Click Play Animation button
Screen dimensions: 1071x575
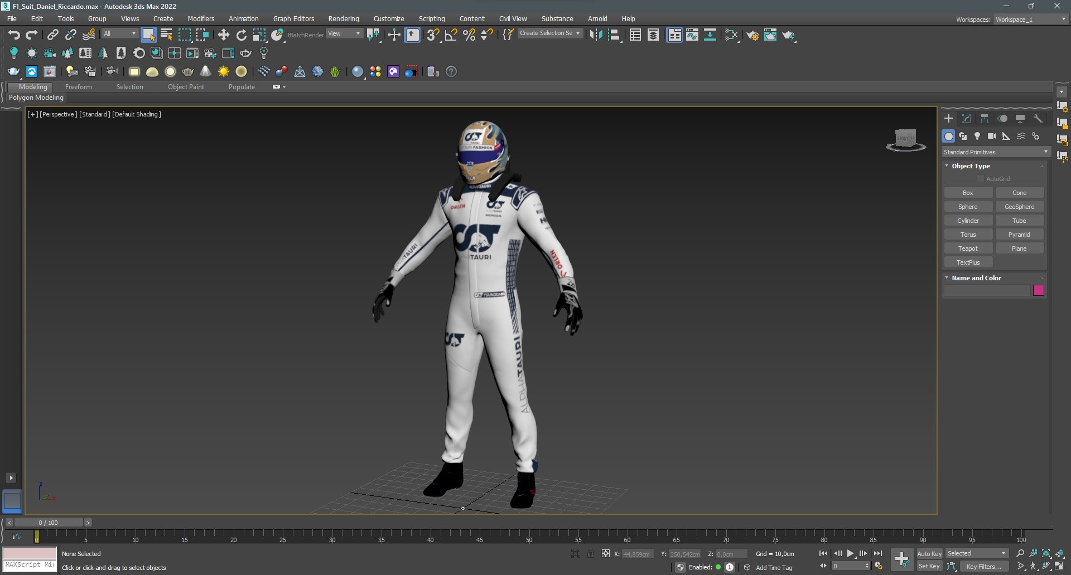coord(850,553)
